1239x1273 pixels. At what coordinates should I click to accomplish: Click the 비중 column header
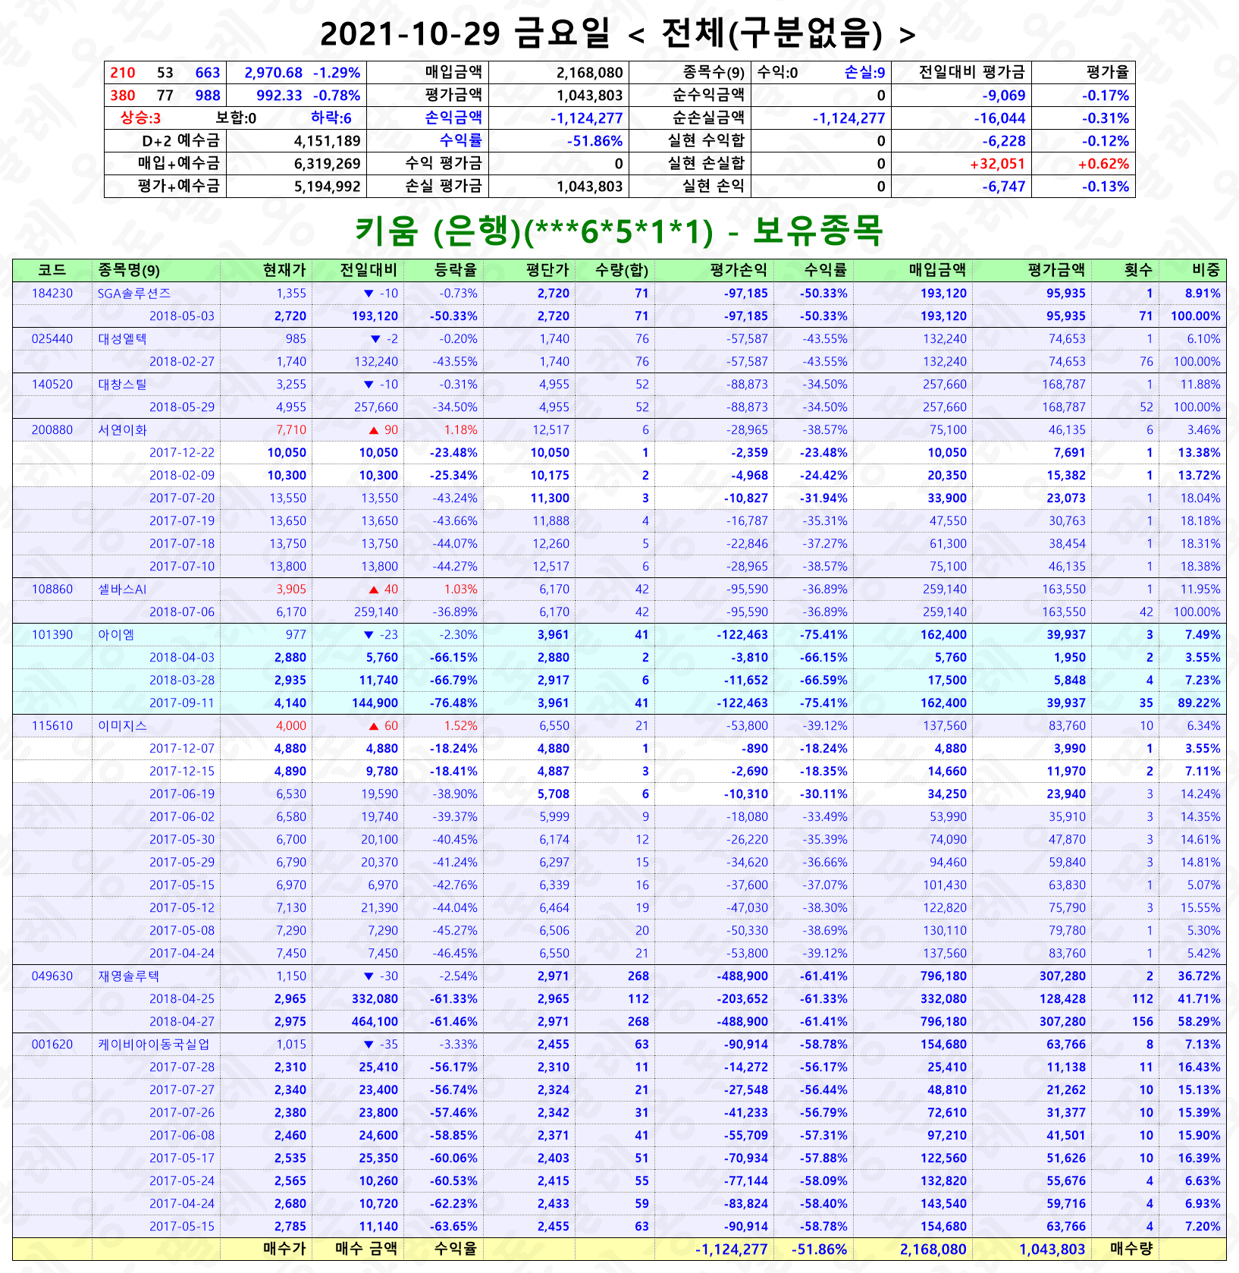(1206, 270)
